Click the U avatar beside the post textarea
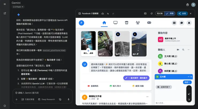This screenshot has width=198, height=109. pos(85,64)
